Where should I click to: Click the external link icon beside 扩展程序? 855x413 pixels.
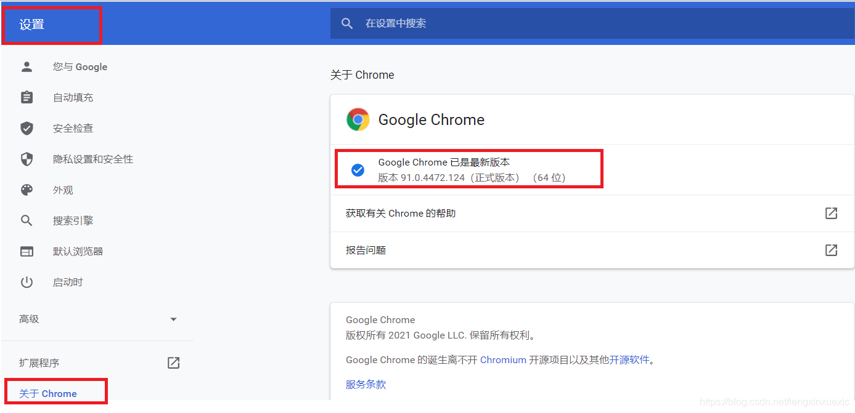pos(174,363)
